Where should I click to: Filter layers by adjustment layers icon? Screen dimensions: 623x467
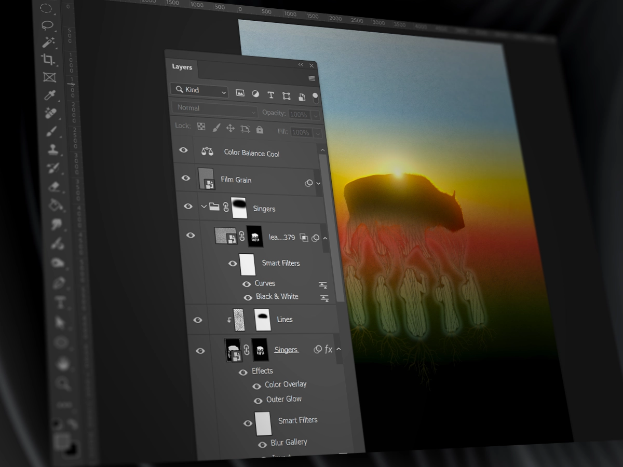pyautogui.click(x=255, y=94)
